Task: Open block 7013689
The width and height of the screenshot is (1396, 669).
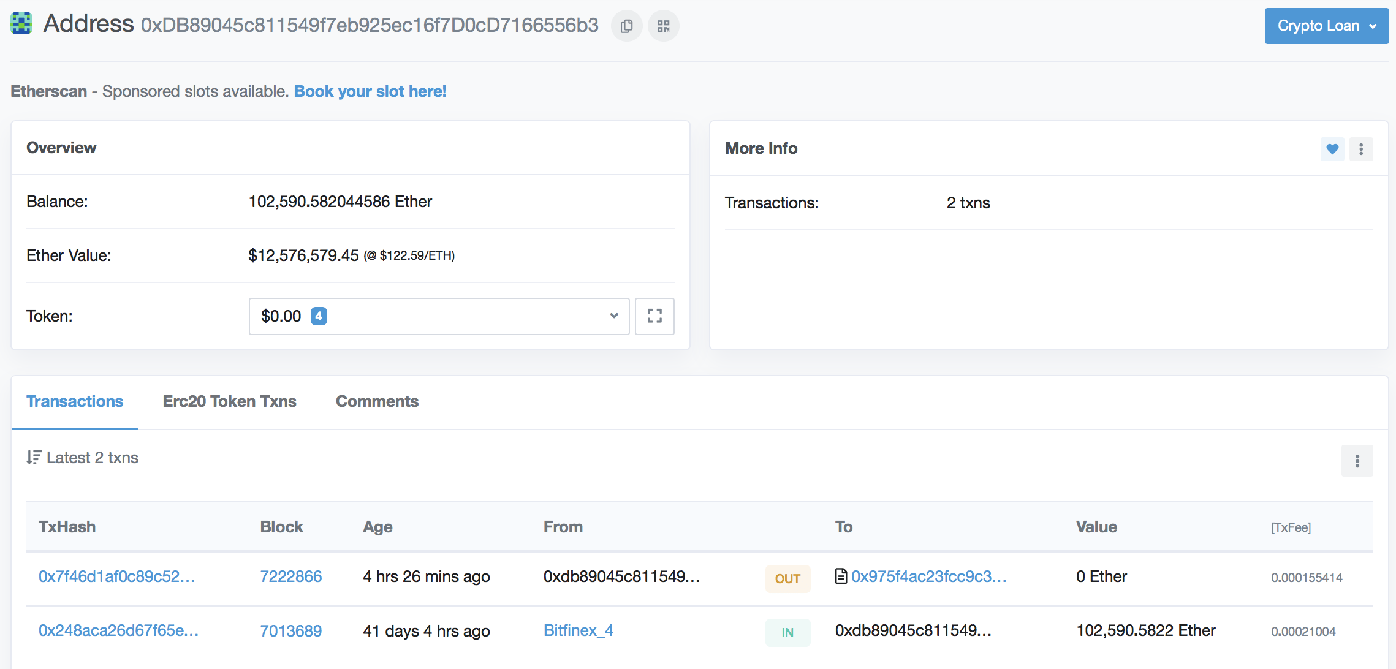Action: pos(290,630)
